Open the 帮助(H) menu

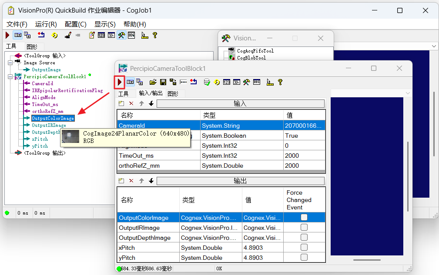(135, 24)
